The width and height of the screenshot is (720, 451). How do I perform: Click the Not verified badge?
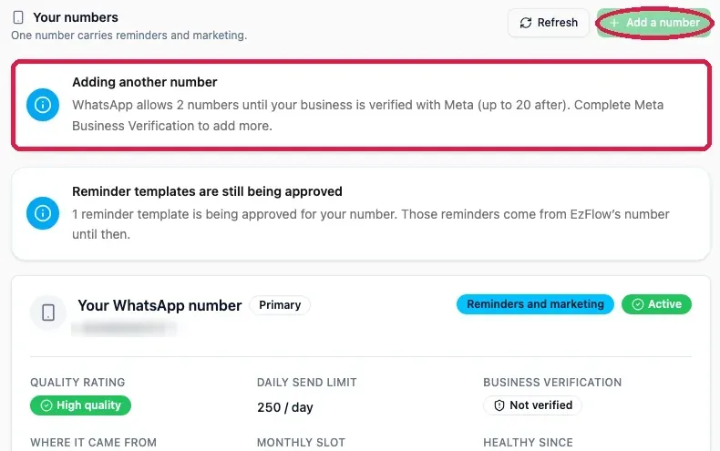click(x=532, y=405)
